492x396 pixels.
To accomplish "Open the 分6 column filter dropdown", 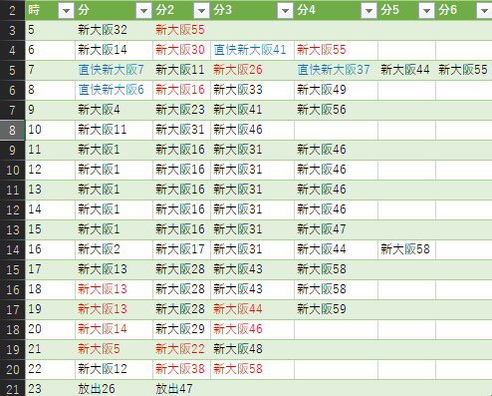I will tap(484, 11).
